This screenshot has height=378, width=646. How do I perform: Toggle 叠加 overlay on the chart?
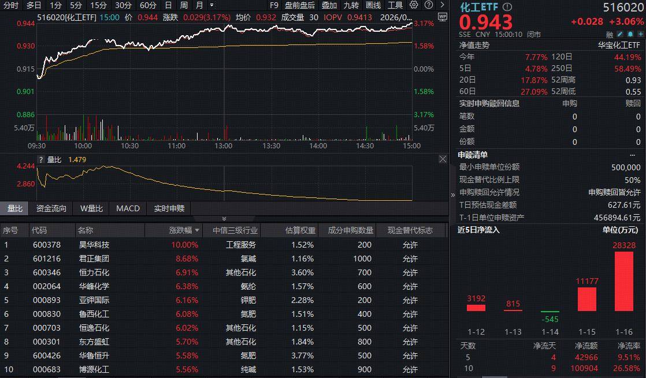pos(329,5)
